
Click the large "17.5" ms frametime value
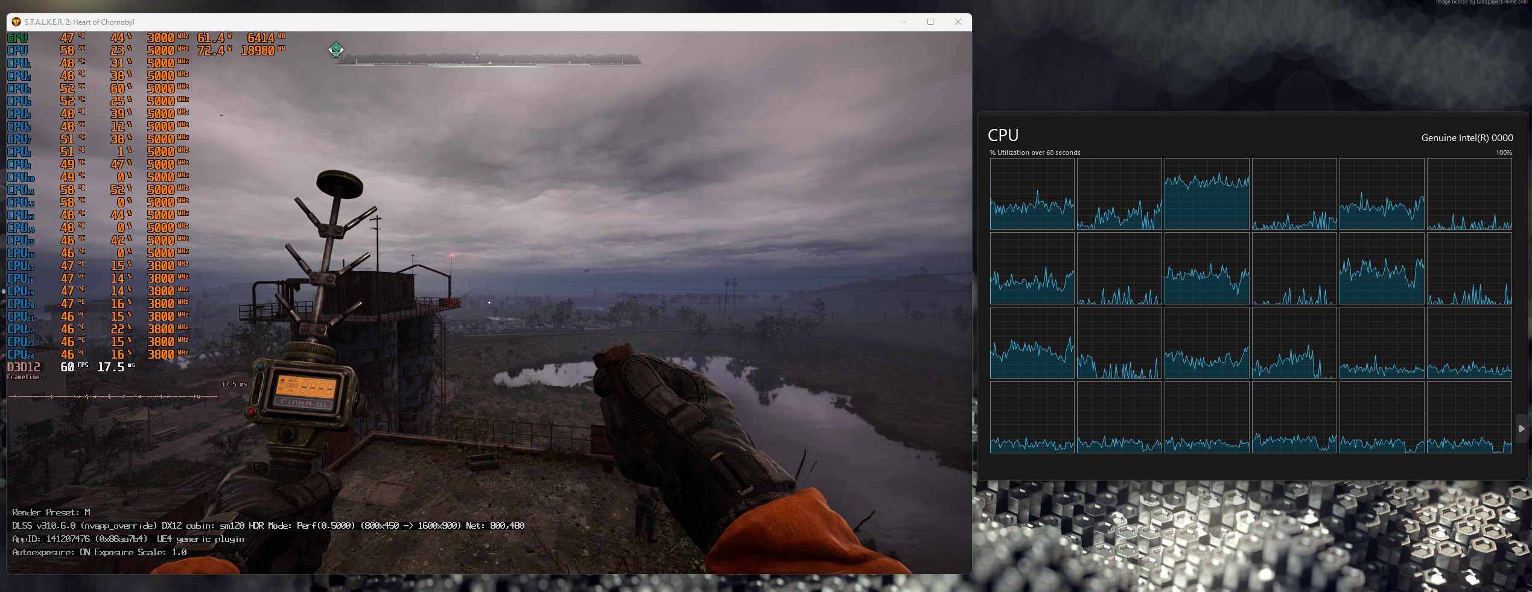(111, 367)
